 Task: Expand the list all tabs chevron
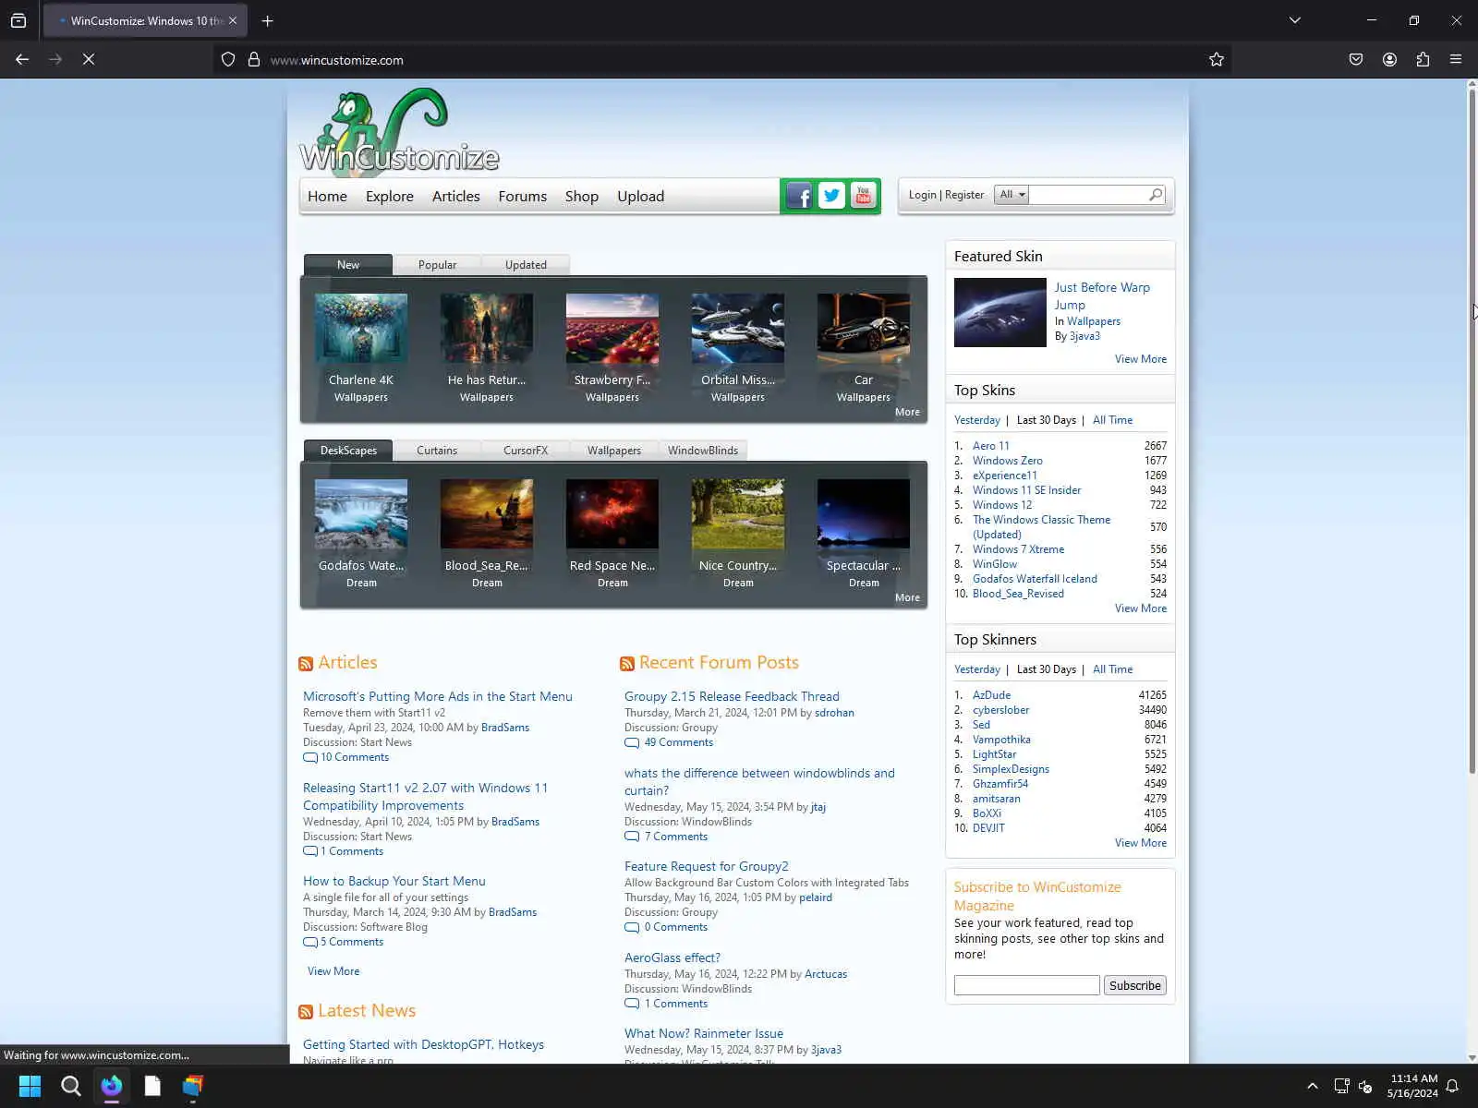pos(1295,20)
